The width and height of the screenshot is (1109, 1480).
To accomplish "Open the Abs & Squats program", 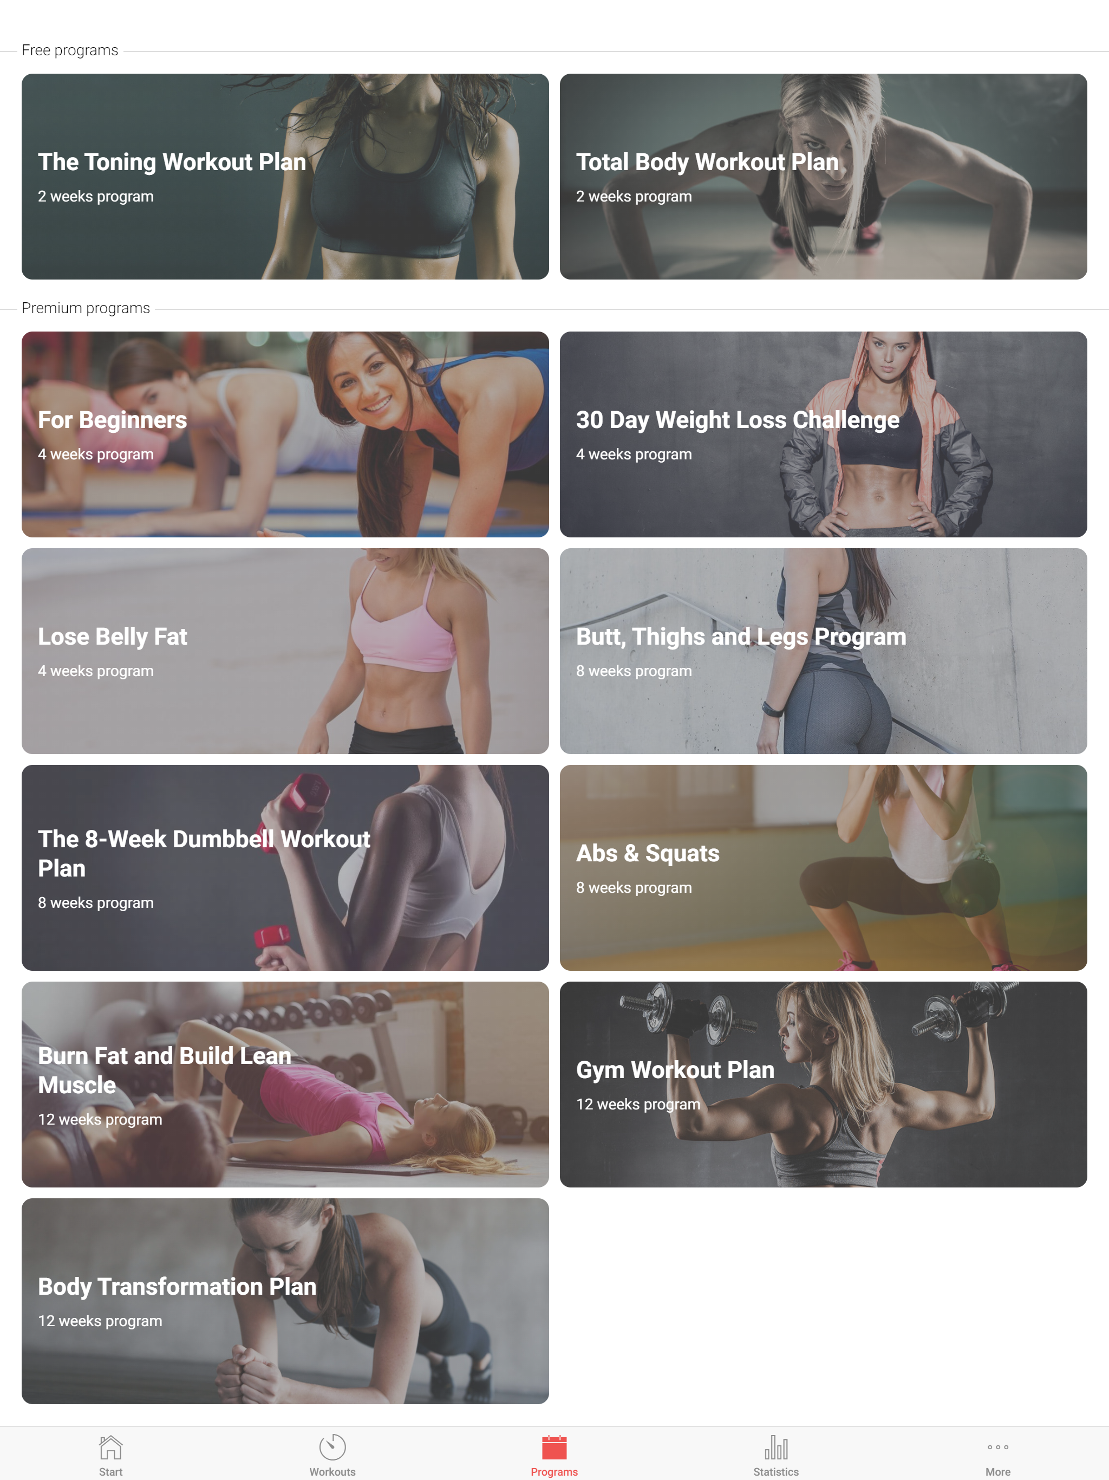I will 824,868.
